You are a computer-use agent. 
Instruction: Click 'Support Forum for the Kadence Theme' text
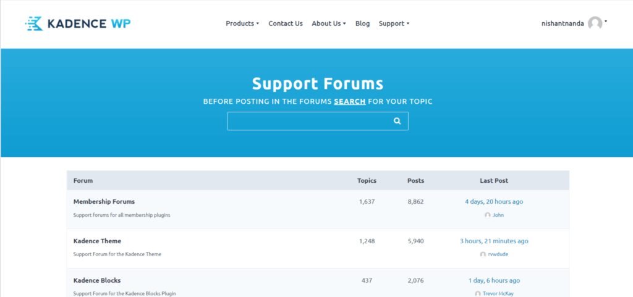117,254
